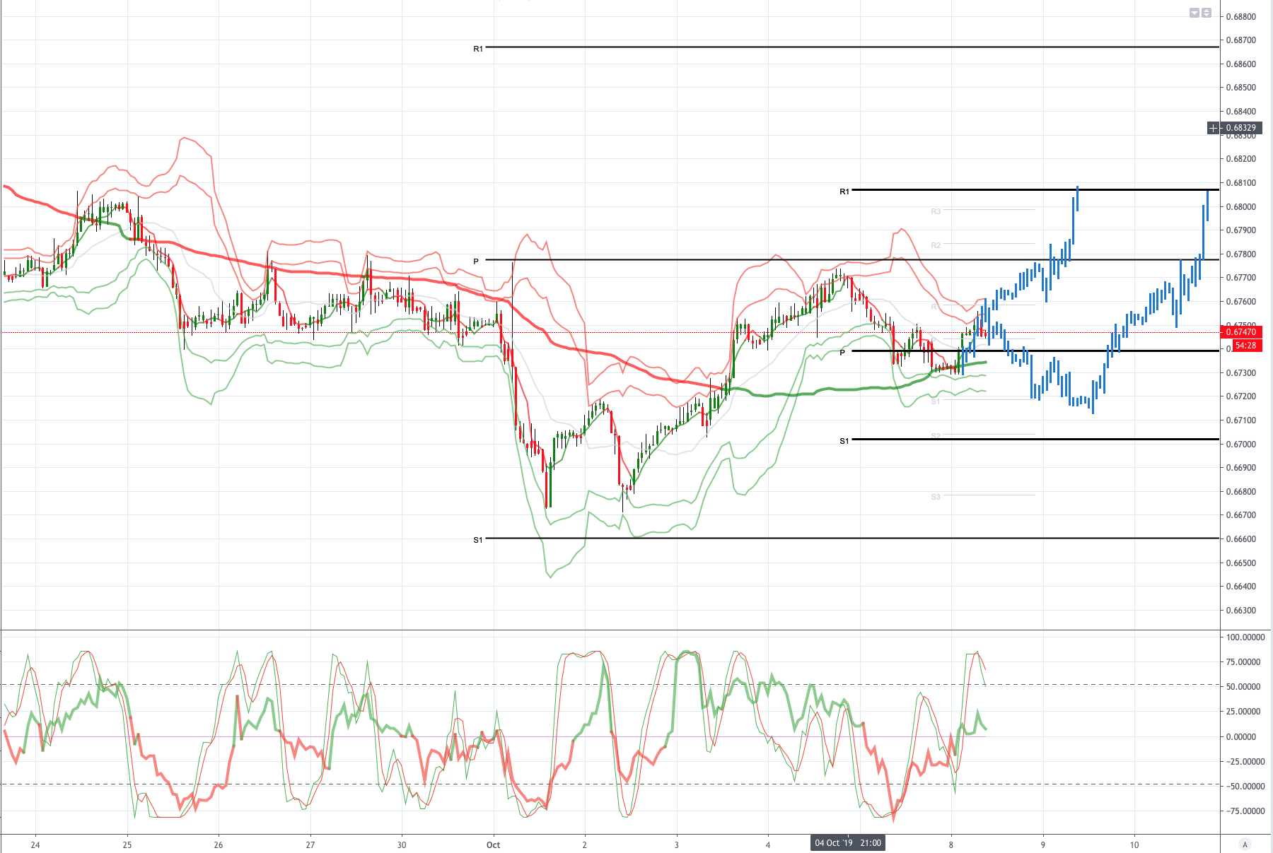Click the crosshair price label 0.68329
Image resolution: width=1273 pixels, height=853 pixels.
click(x=1241, y=128)
